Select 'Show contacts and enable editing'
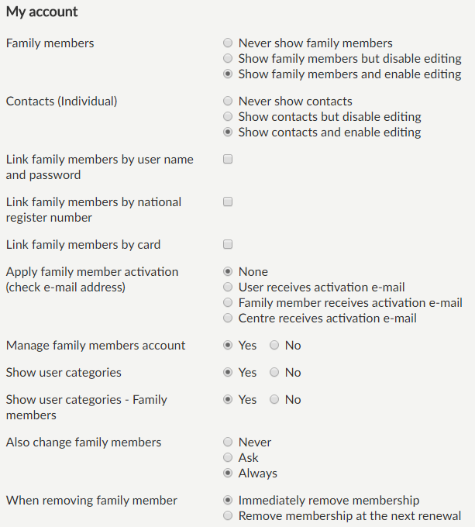This screenshot has height=527, width=475. (x=228, y=133)
